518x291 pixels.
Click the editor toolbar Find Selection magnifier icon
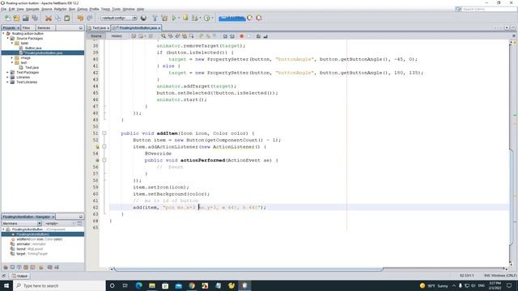(163, 36)
